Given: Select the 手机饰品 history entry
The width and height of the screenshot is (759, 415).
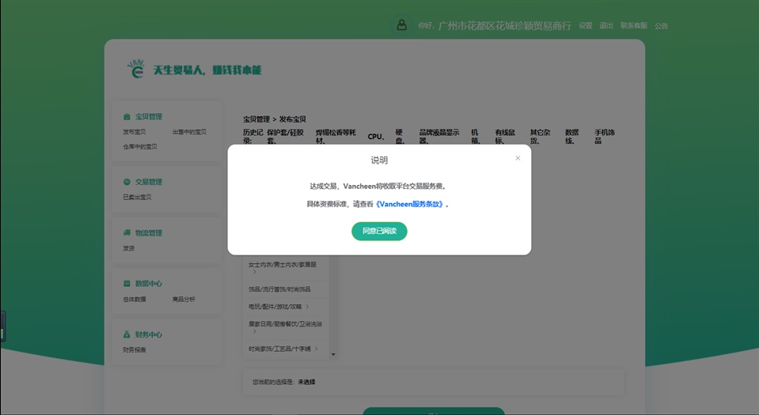Looking at the screenshot, I should 605,137.
